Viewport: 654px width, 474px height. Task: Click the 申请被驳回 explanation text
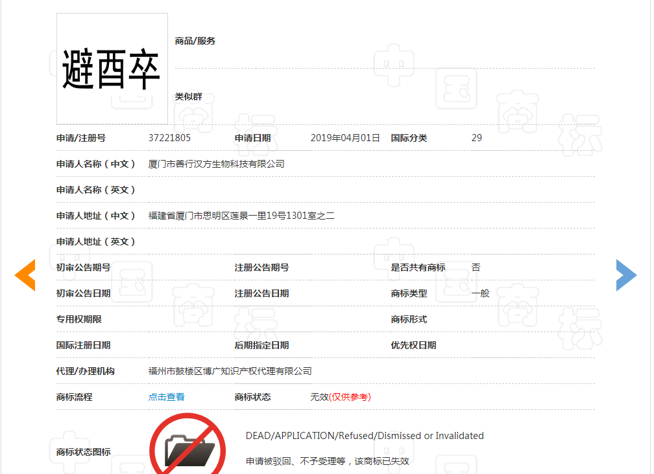327,461
